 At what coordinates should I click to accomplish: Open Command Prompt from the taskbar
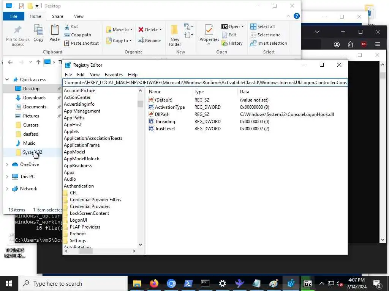tap(205, 283)
